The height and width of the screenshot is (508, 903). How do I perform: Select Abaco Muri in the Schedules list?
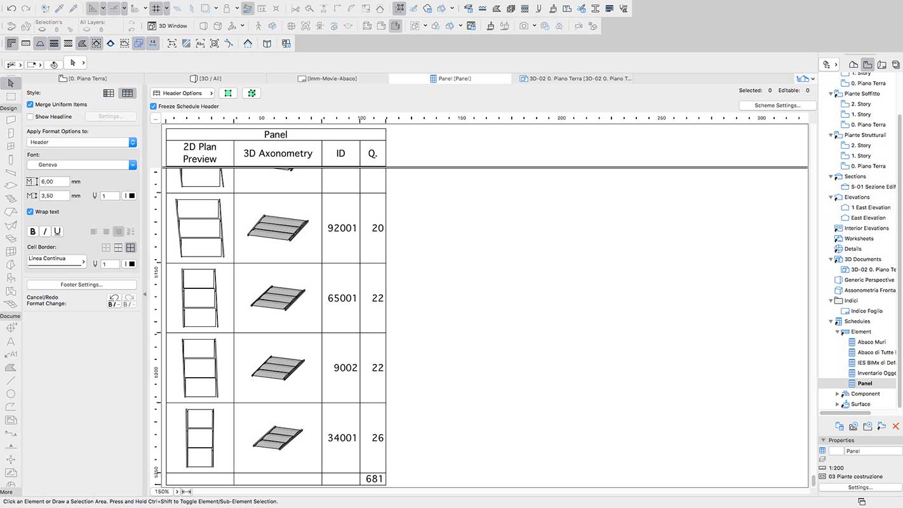pos(872,342)
